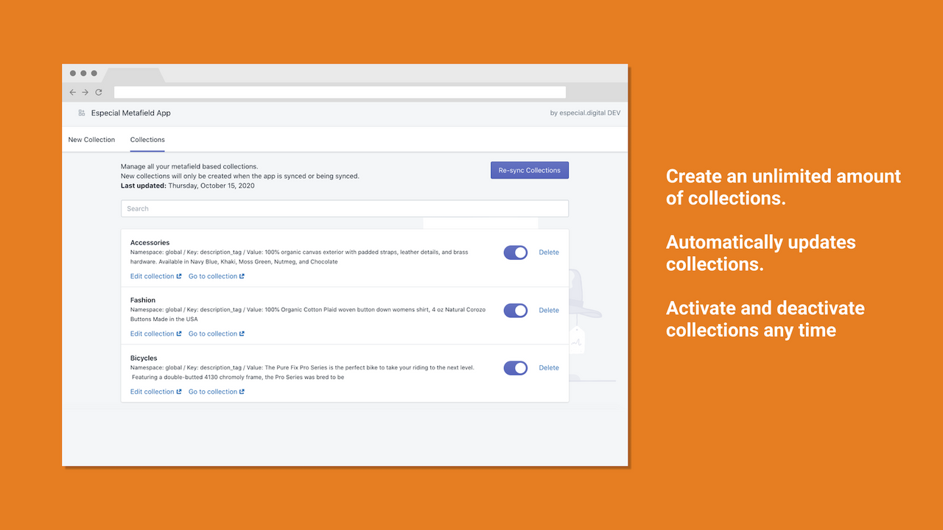
Task: Click the external-link icon beside Accessories Edit collection
Action: pyautogui.click(x=179, y=275)
